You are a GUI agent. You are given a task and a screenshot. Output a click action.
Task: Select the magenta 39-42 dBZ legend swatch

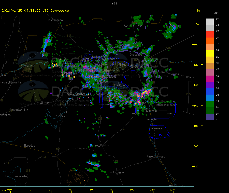coord(210,79)
